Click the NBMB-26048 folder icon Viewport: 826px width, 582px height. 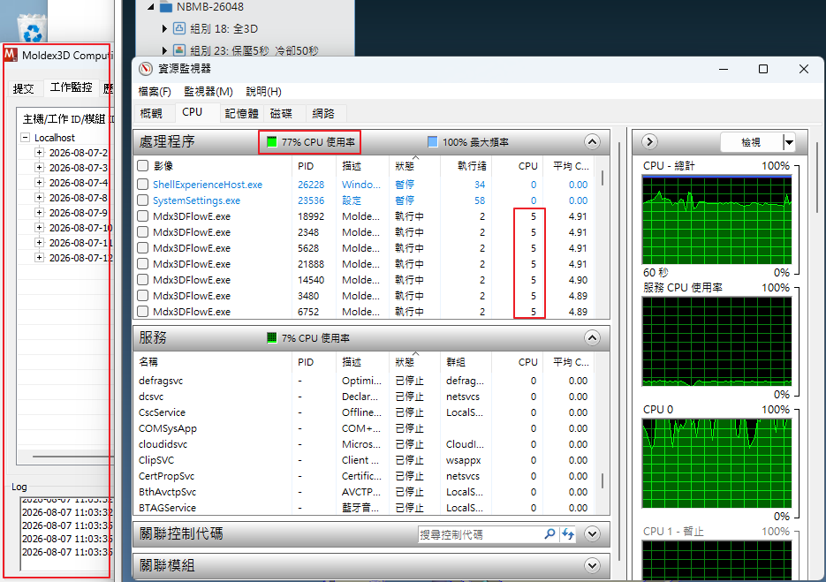click(x=166, y=7)
